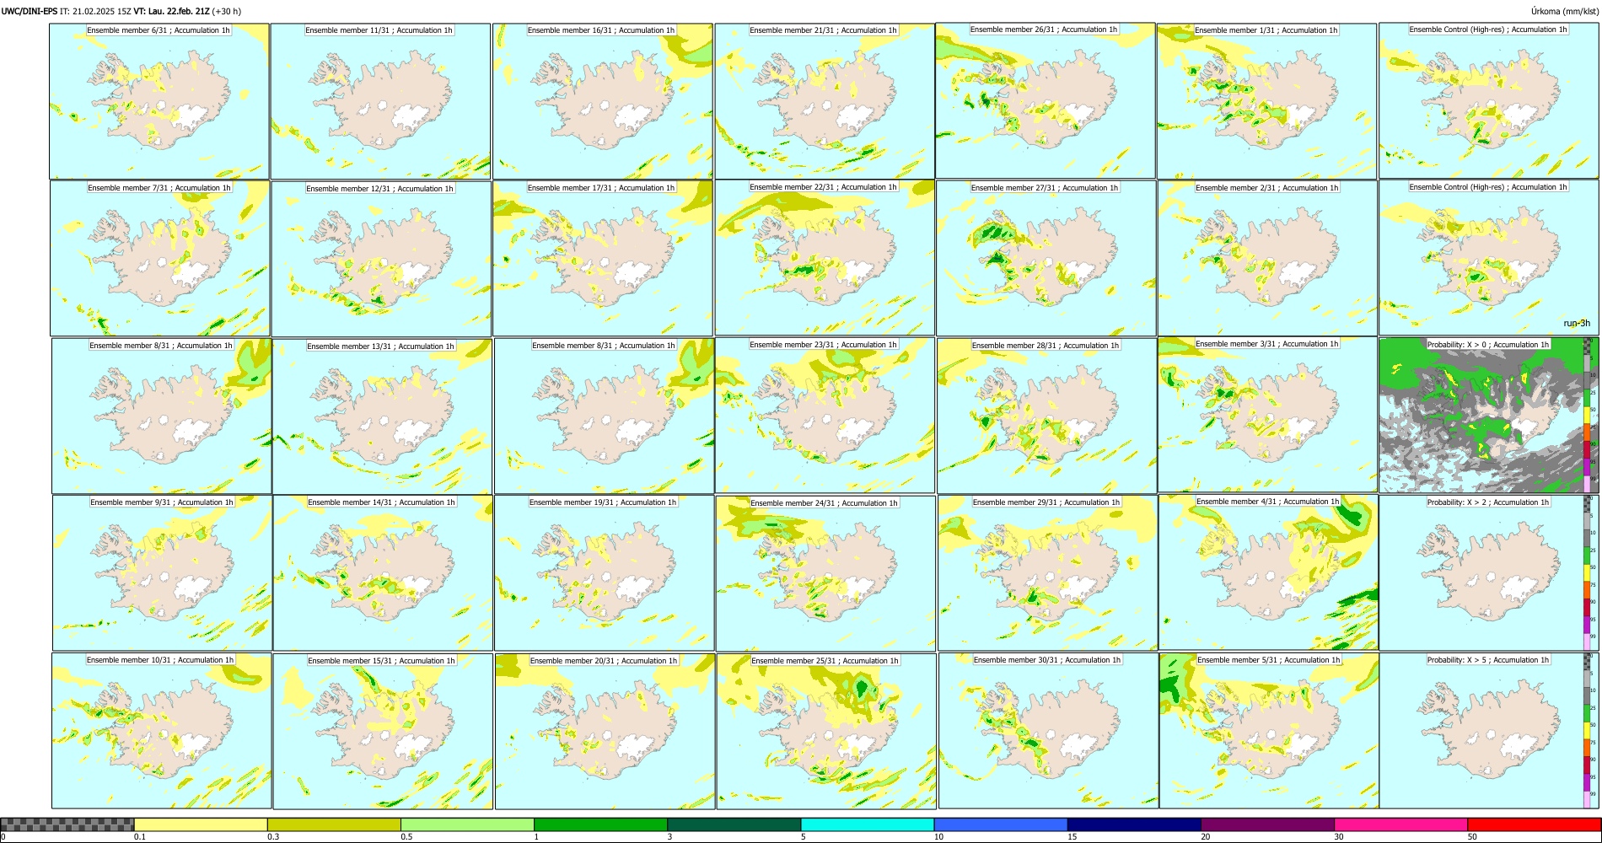Open the Ensemble member 6/31 map panel
The height and width of the screenshot is (843, 1602).
[x=159, y=101]
